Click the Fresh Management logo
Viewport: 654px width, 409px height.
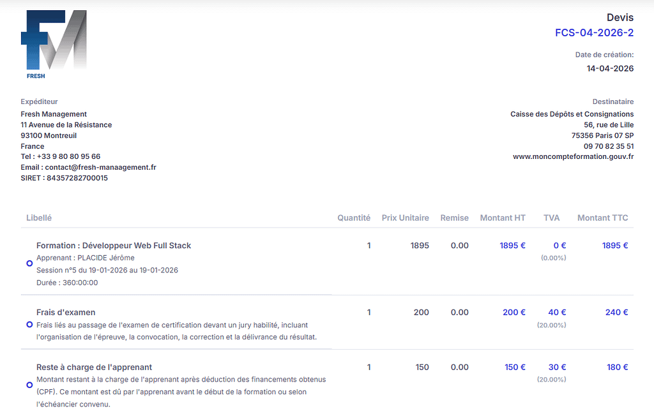tap(54, 43)
